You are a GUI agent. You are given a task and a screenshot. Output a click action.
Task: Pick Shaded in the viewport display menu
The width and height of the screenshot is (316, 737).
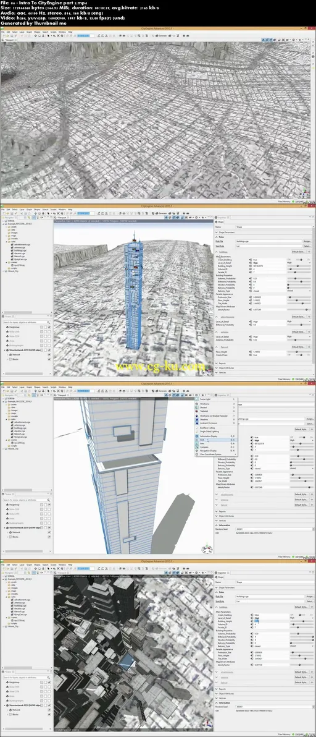216,407
